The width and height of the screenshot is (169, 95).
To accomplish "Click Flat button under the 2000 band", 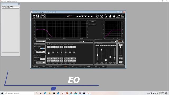I will [x=66, y=63].
